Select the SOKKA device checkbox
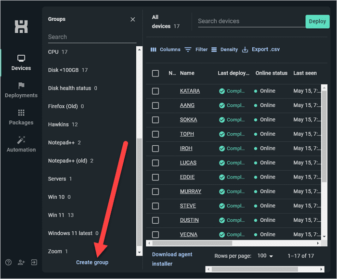 pyautogui.click(x=156, y=120)
